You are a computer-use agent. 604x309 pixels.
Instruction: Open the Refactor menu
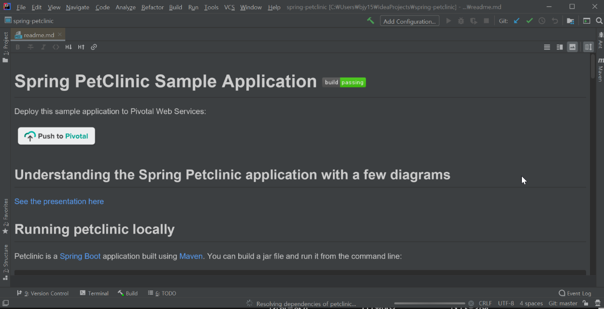point(152,7)
